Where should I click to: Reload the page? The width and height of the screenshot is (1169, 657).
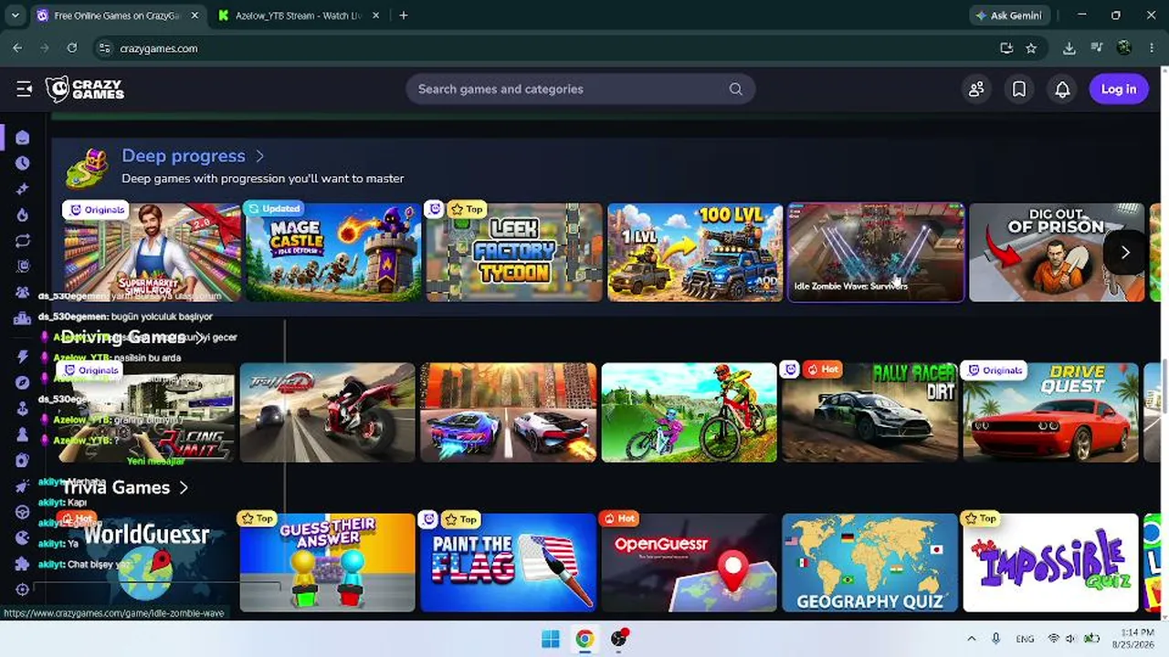pos(72,48)
